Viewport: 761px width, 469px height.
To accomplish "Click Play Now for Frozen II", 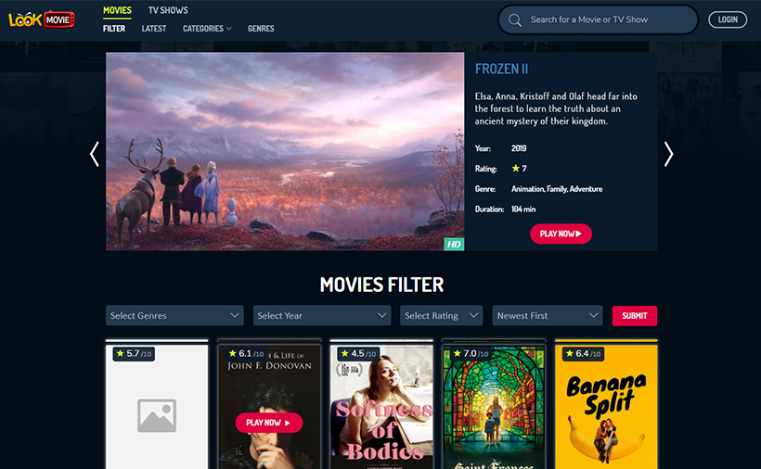I will coord(561,234).
